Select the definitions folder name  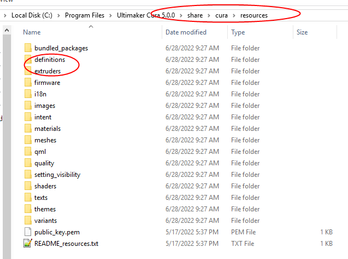[49, 60]
